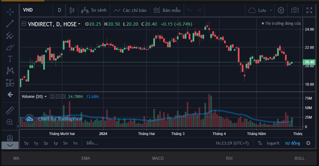Viewport: 319px width, 166px height.
Task: Undo the last chart action
Action: pyautogui.click(x=189, y=10)
